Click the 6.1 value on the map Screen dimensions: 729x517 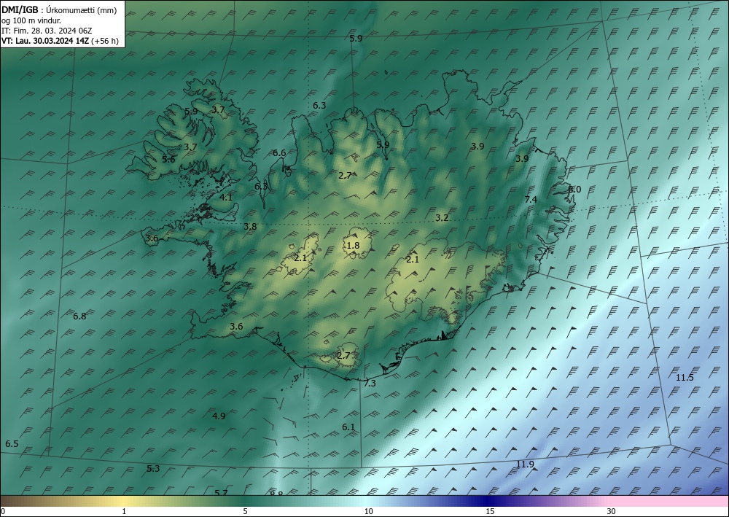tap(348, 427)
